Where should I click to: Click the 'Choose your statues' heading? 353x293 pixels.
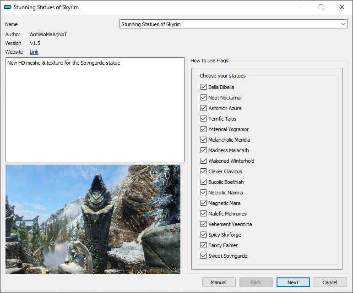pyautogui.click(x=223, y=76)
